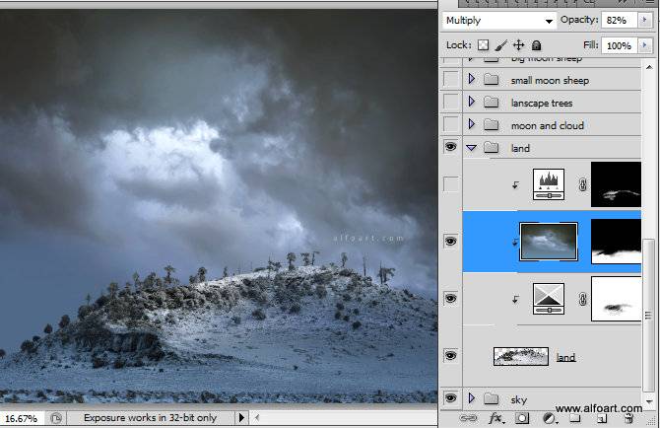Select the lanscape trees group name
660x428 pixels.
click(542, 104)
